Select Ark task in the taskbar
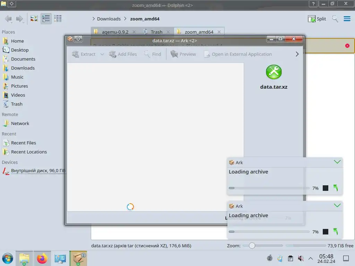This screenshot has height=266, width=355. click(78, 258)
